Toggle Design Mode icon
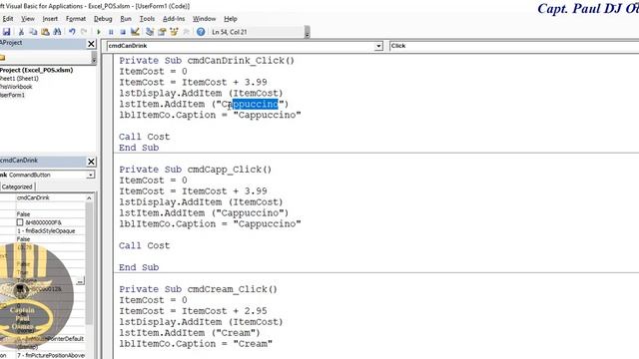The image size is (639, 359). pyautogui.click(x=135, y=32)
